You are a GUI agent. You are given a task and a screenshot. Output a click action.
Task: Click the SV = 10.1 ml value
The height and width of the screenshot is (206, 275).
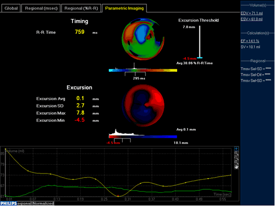click(x=250, y=47)
